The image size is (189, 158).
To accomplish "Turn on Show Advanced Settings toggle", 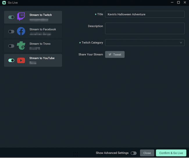I will (x=133, y=153).
